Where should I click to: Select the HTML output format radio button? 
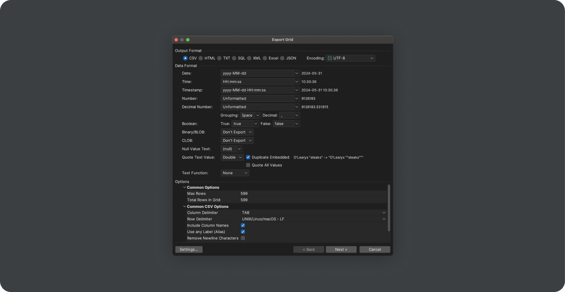pyautogui.click(x=201, y=58)
